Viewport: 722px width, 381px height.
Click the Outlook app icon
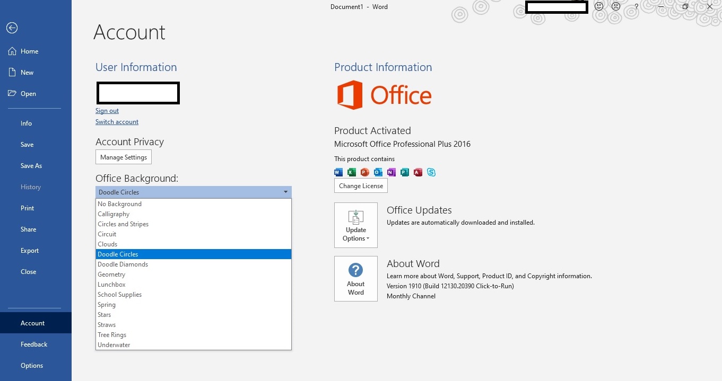378,172
